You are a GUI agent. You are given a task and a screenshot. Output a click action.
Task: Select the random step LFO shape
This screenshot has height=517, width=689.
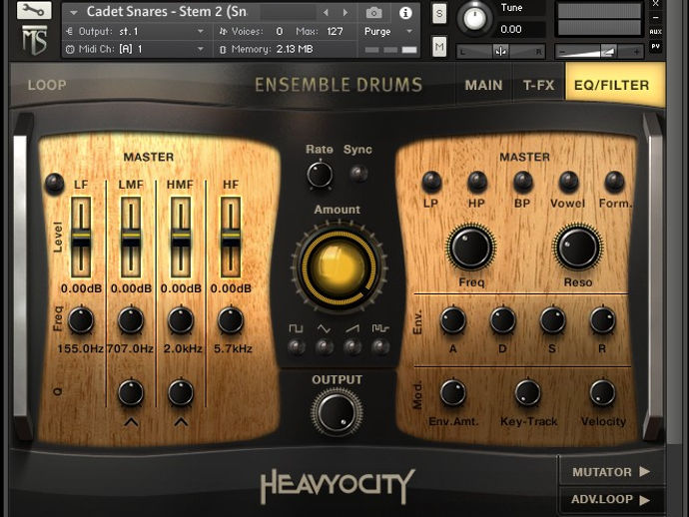(380, 347)
